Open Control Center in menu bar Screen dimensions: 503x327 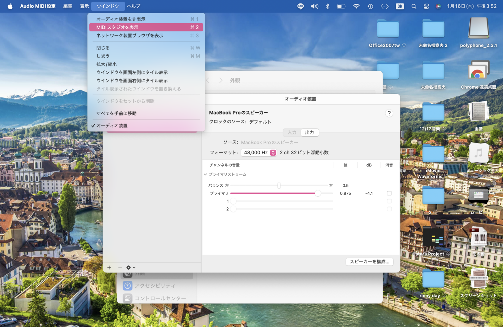tap(426, 6)
